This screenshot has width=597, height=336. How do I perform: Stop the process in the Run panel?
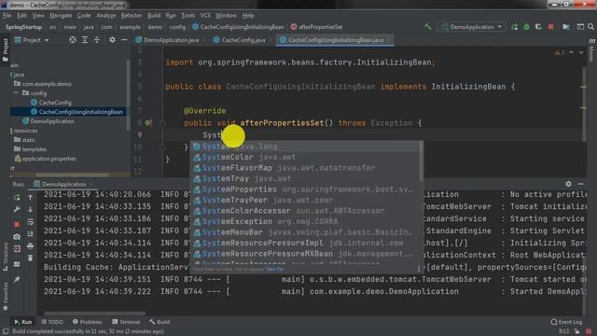tap(17, 224)
